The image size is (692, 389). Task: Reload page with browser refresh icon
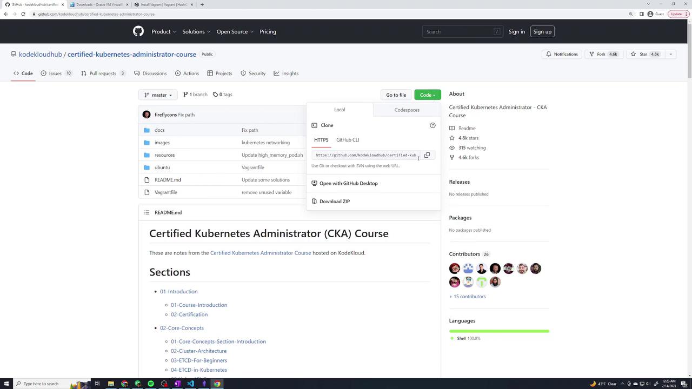(x=23, y=14)
